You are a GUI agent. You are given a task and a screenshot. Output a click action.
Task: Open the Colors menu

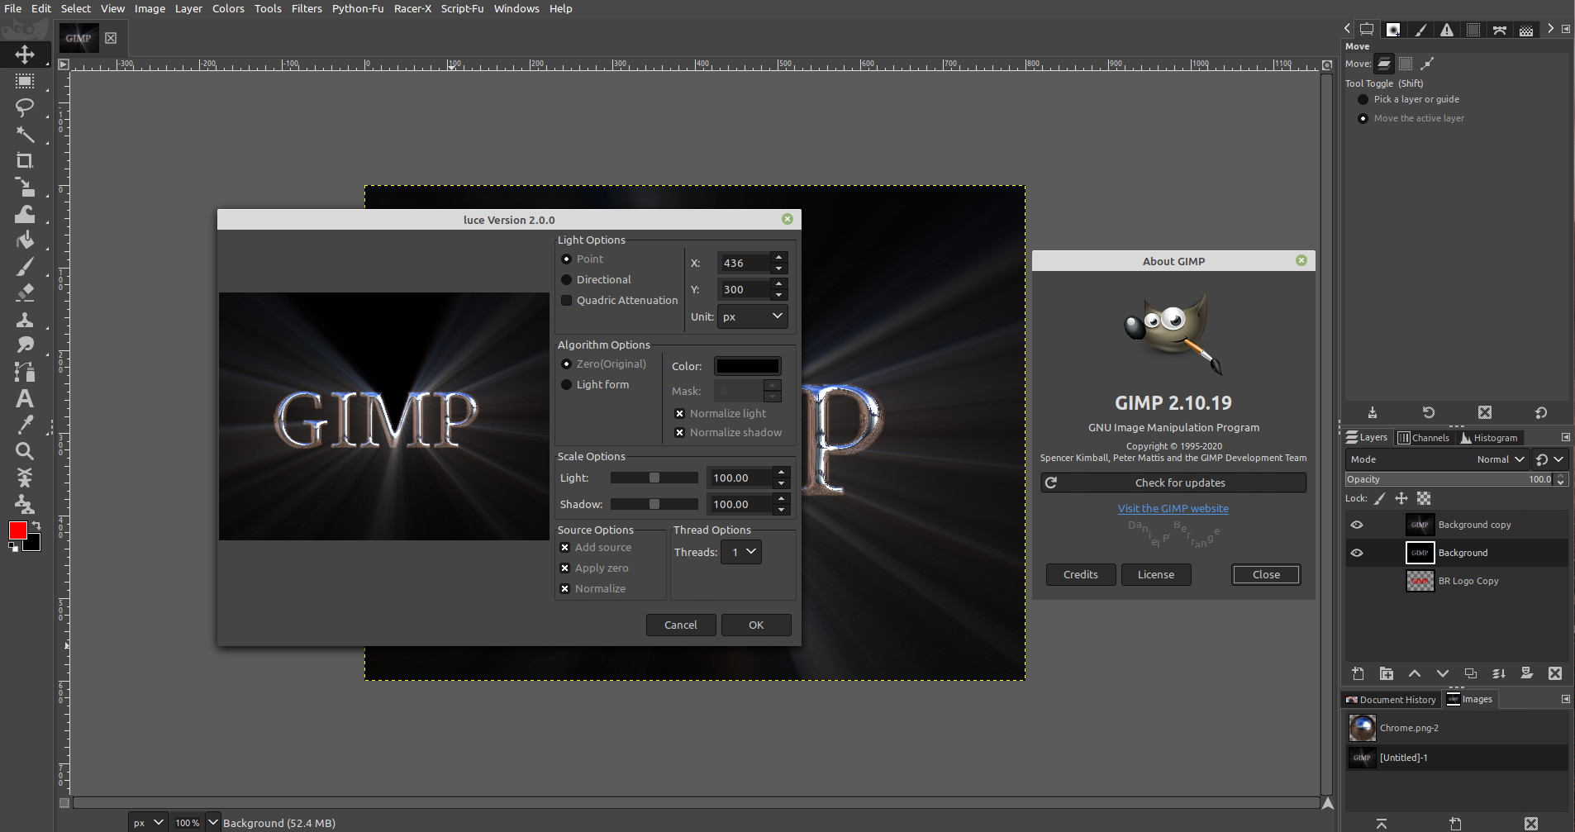[x=228, y=8]
